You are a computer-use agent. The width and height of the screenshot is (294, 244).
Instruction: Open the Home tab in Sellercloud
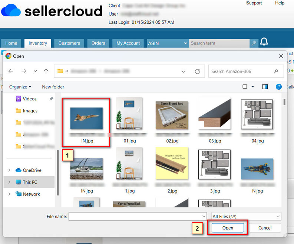(11, 43)
